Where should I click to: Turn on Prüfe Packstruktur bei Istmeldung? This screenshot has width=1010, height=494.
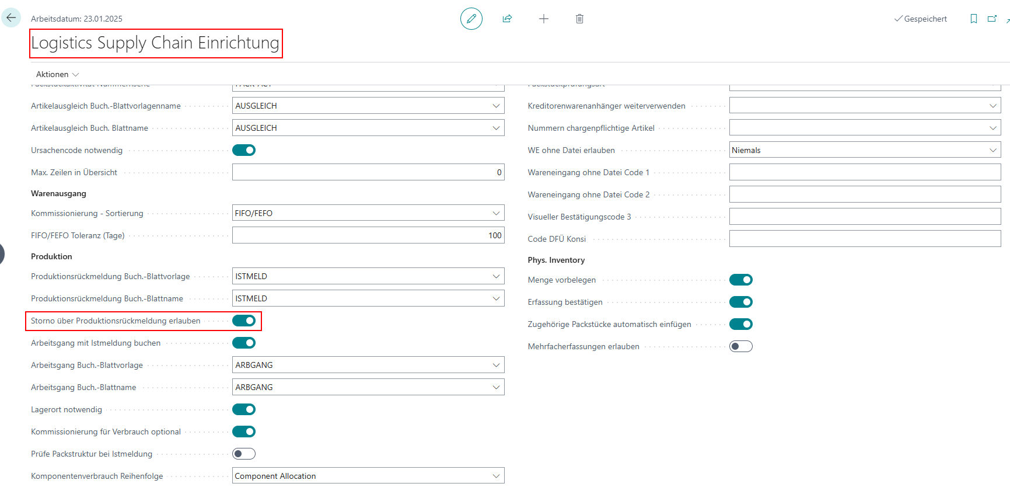(244, 454)
